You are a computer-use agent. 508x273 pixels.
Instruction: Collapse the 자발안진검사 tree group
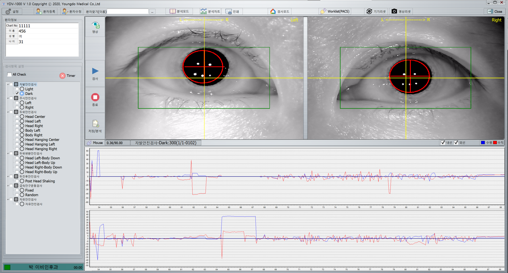(x=8, y=84)
